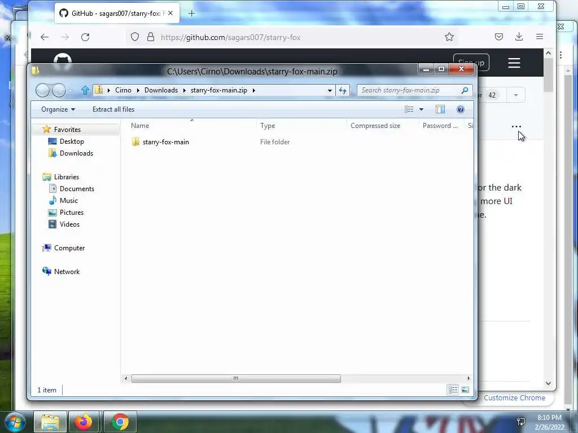
Task: Expand the arrow after Downloads in breadcrumb
Action: pos(185,90)
